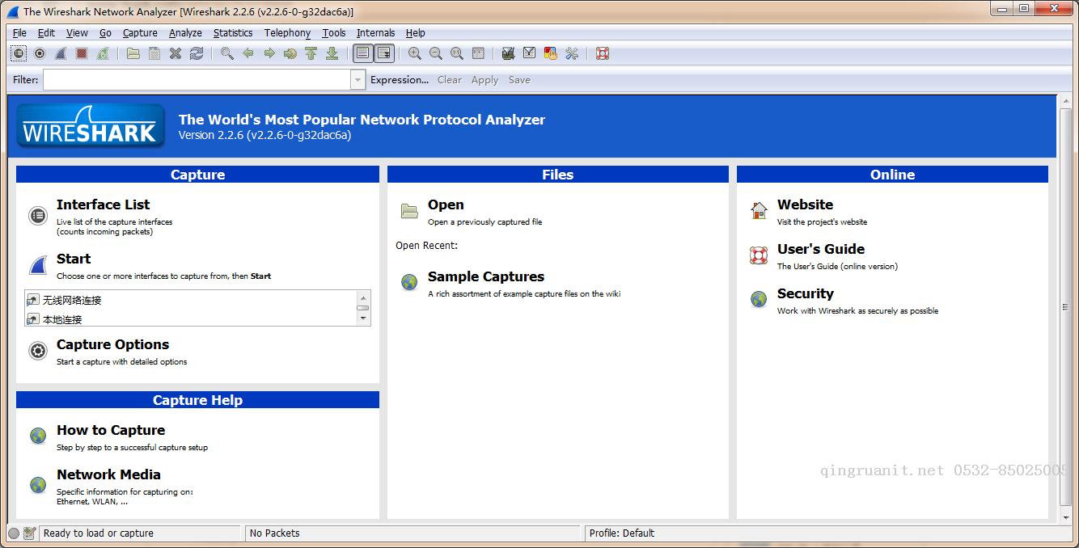Open the Internals menu
1079x548 pixels.
tap(376, 33)
